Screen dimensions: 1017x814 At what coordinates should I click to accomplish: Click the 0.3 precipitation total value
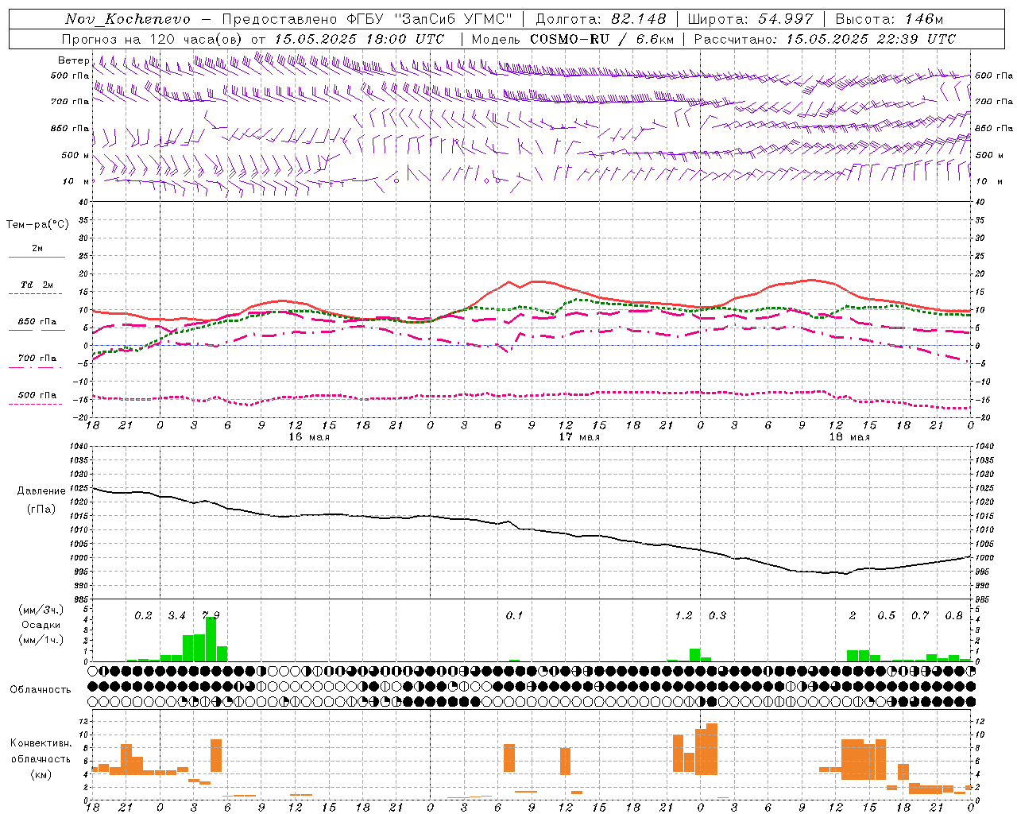pyautogui.click(x=717, y=616)
